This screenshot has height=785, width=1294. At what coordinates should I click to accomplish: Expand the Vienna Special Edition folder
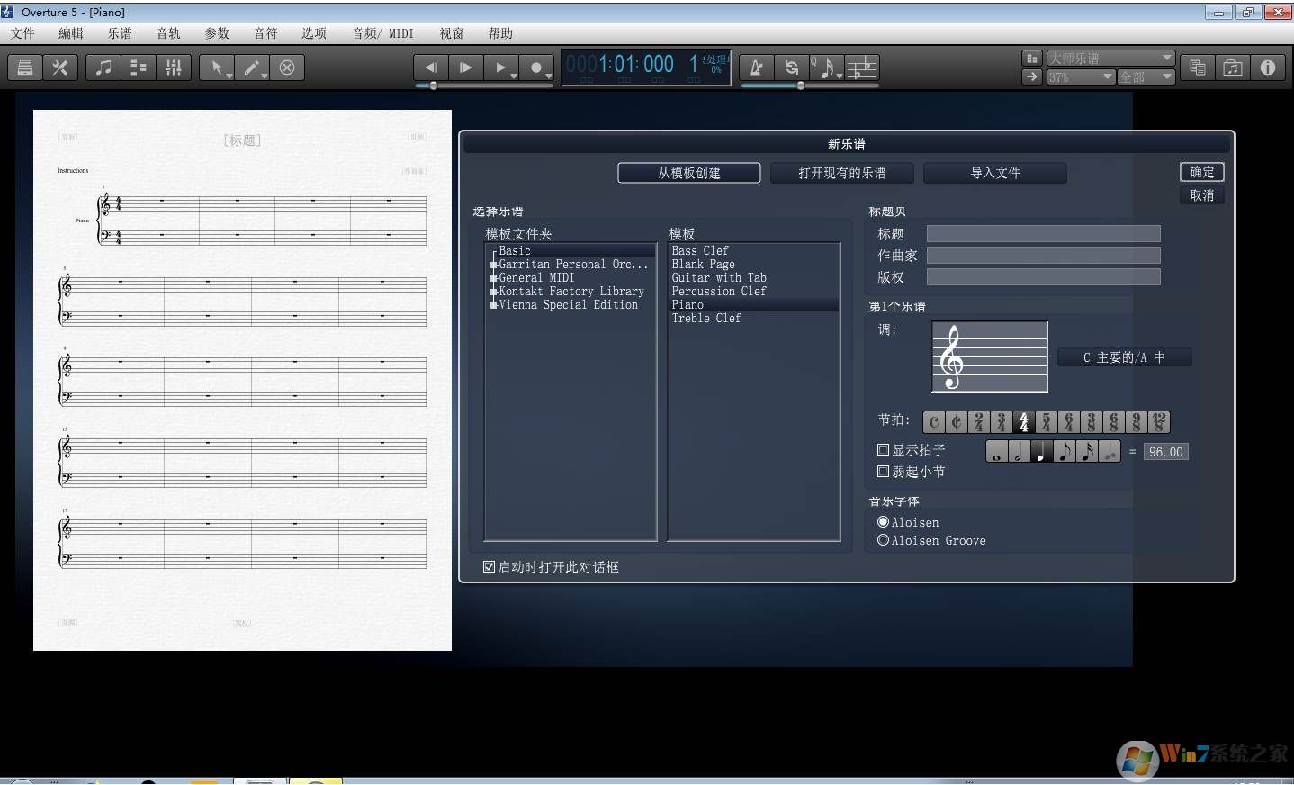pyautogui.click(x=494, y=305)
